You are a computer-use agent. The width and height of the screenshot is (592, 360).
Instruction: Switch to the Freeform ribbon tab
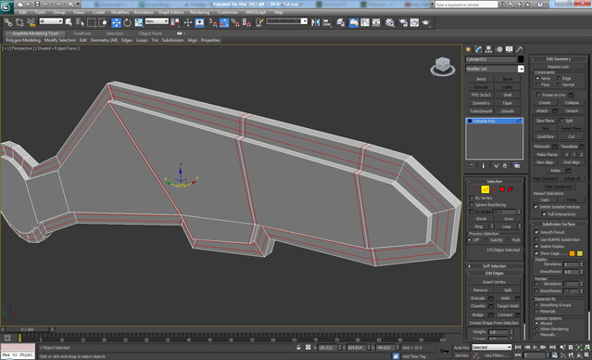pos(82,33)
